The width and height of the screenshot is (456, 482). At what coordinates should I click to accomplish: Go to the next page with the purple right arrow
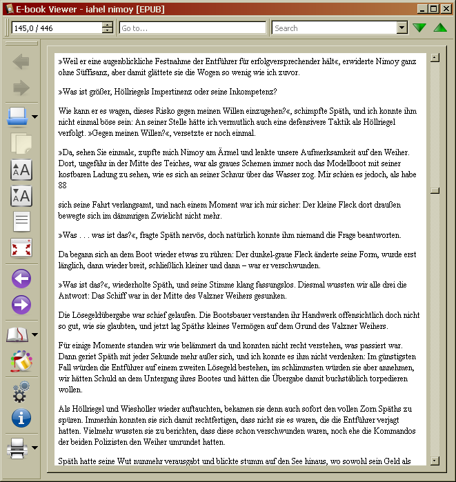(x=21, y=305)
